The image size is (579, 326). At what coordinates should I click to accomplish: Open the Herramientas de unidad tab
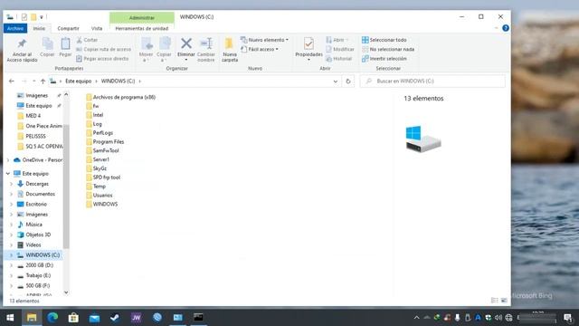point(142,28)
